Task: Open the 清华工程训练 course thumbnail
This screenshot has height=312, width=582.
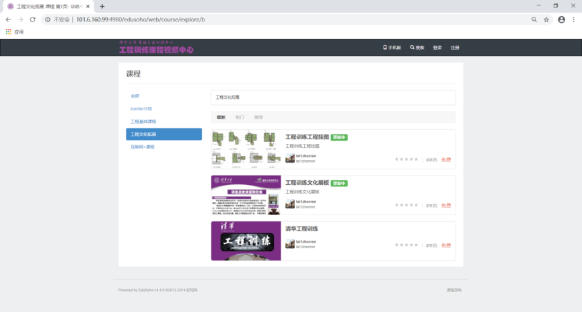Action: click(246, 241)
